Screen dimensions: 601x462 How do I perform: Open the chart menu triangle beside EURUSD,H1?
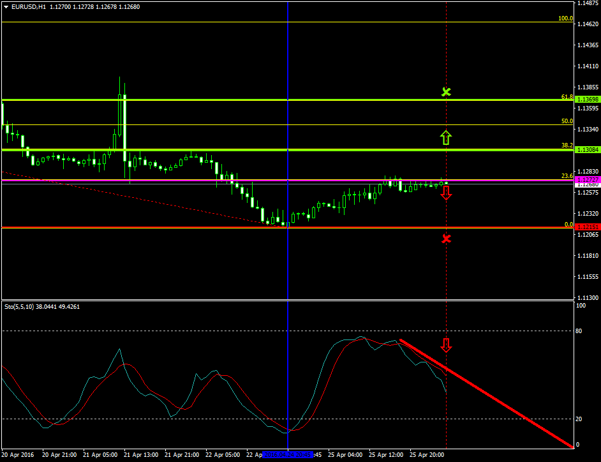point(6,7)
